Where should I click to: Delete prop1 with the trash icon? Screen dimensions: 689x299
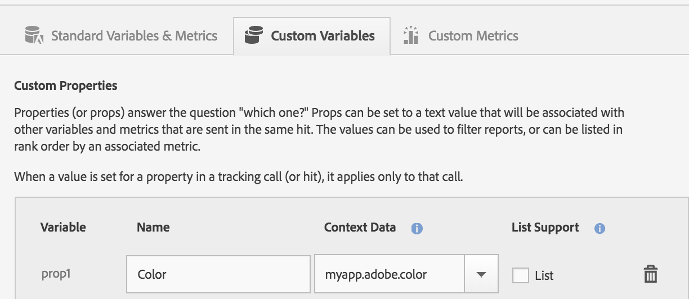(x=650, y=274)
